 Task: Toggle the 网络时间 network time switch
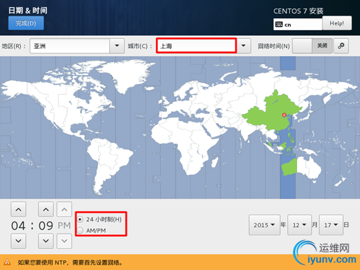[312, 46]
